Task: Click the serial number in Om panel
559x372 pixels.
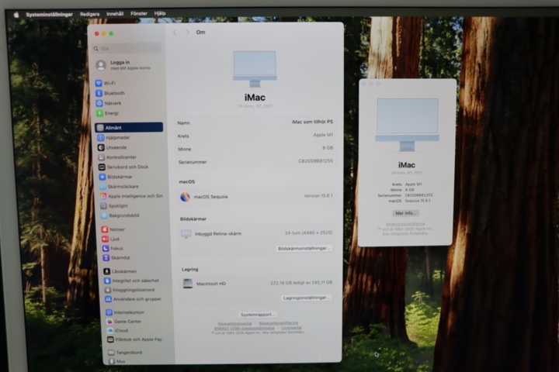Action: click(315, 161)
